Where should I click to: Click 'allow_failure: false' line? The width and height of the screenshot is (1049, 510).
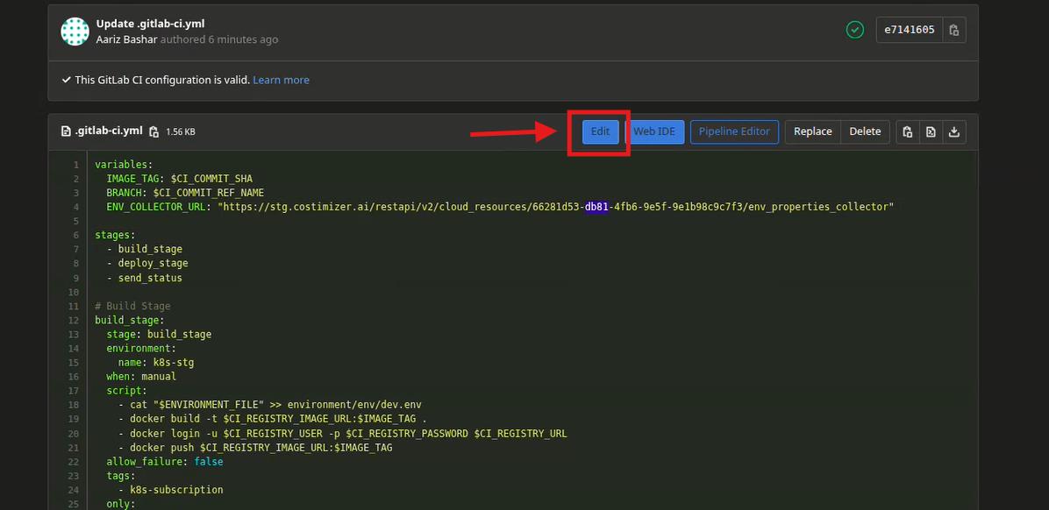[x=165, y=462]
